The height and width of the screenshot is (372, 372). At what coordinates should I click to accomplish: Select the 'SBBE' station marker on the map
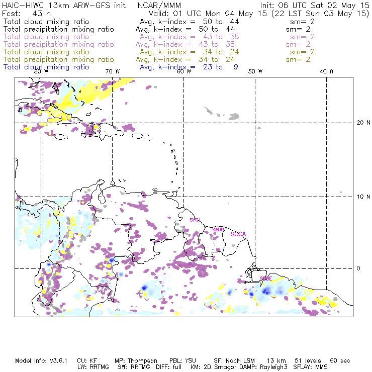click(266, 278)
